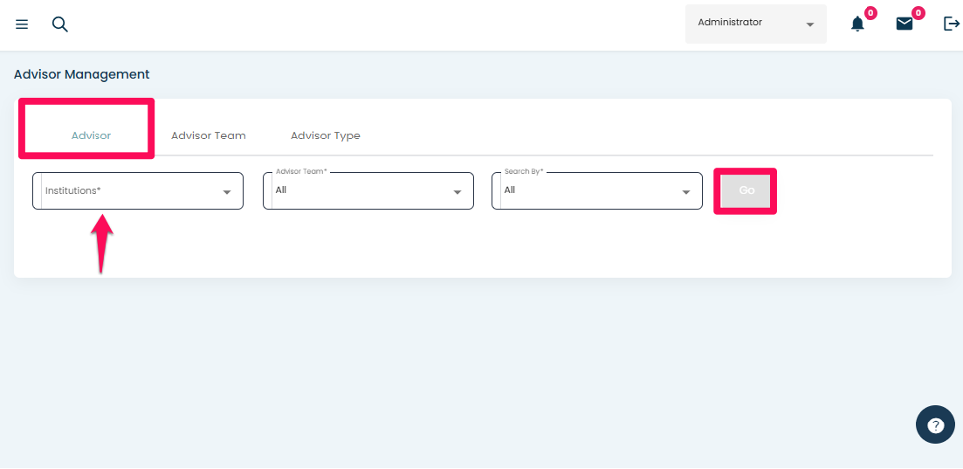Click the arrow in the Institutions field
Screen dimensions: 963x469
(227, 192)
